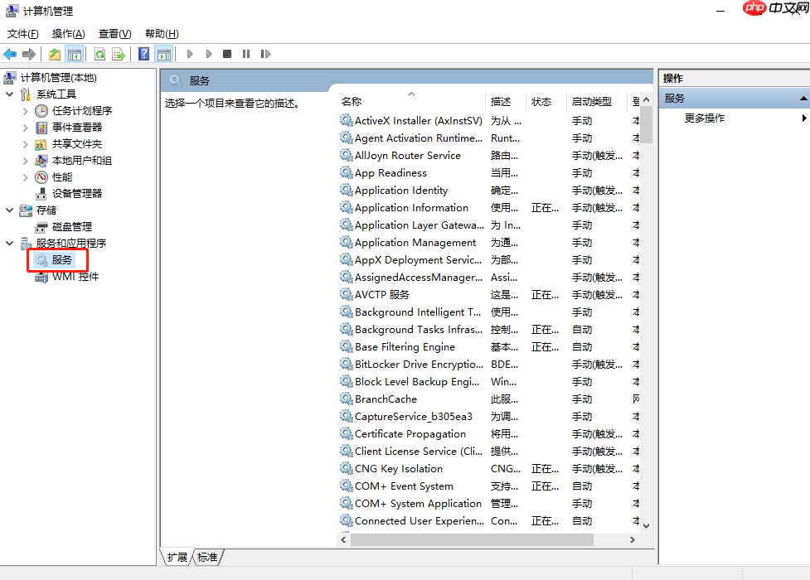810x580 pixels.
Task: Select the 性能 monitor icon
Action: tap(40, 176)
